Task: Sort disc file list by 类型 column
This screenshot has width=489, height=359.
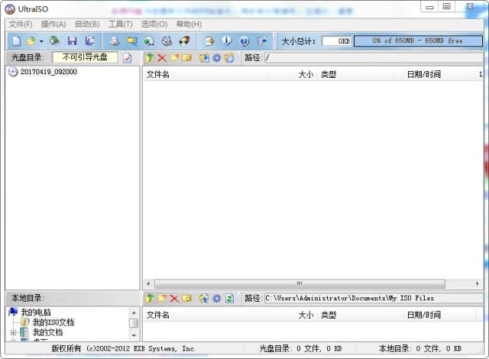Action: pos(355,74)
